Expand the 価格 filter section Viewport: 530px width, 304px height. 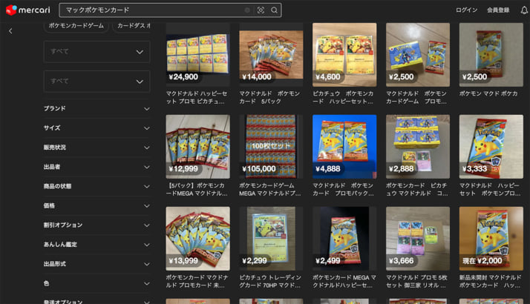(96, 205)
